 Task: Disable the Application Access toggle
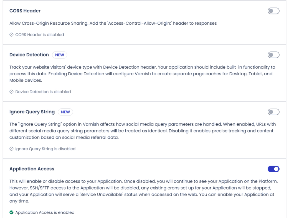pos(273,169)
